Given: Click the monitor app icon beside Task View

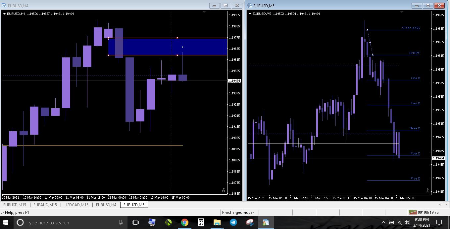Looking at the screenshot, I should (x=152, y=223).
